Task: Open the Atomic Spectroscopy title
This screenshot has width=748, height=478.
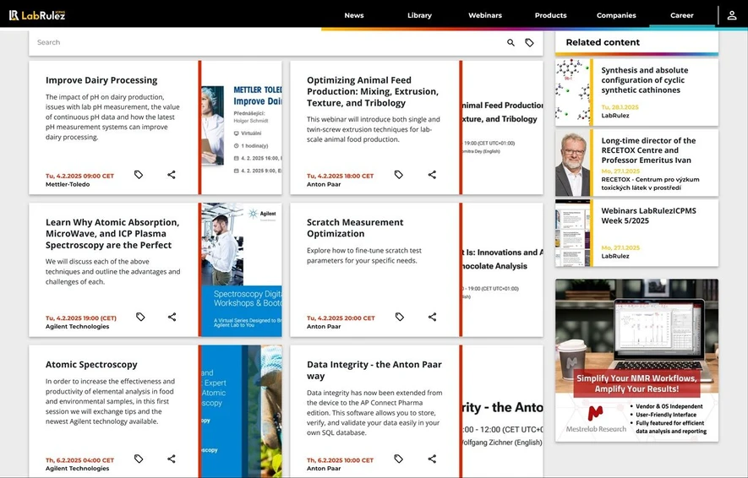Action: pos(91,365)
